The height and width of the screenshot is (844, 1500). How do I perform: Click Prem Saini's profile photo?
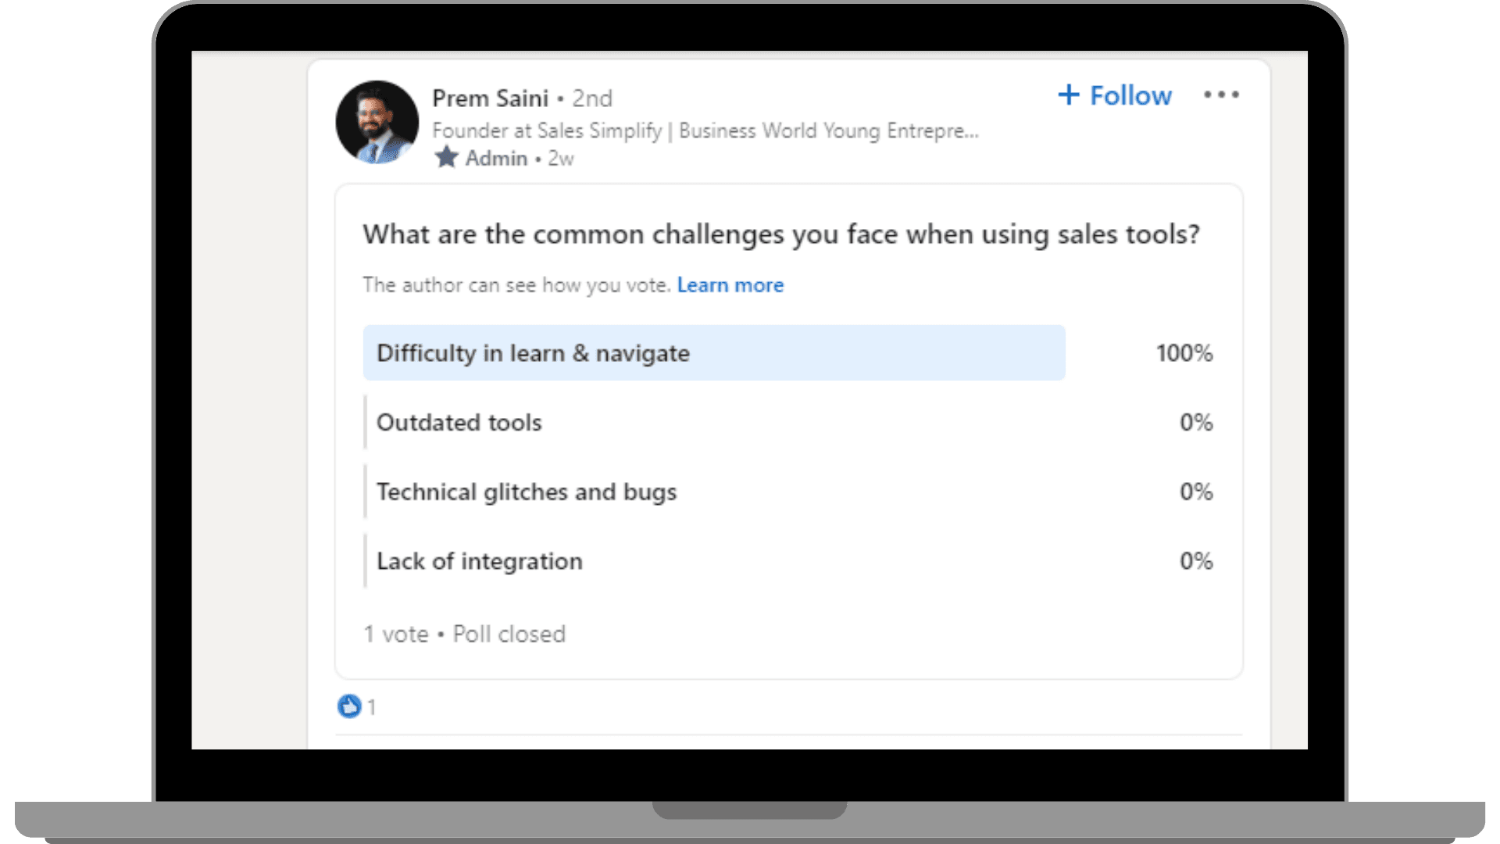pyautogui.click(x=377, y=121)
